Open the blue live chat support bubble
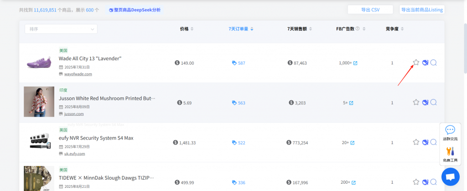Image resolution: width=467 pixels, height=191 pixels. click(x=450, y=177)
